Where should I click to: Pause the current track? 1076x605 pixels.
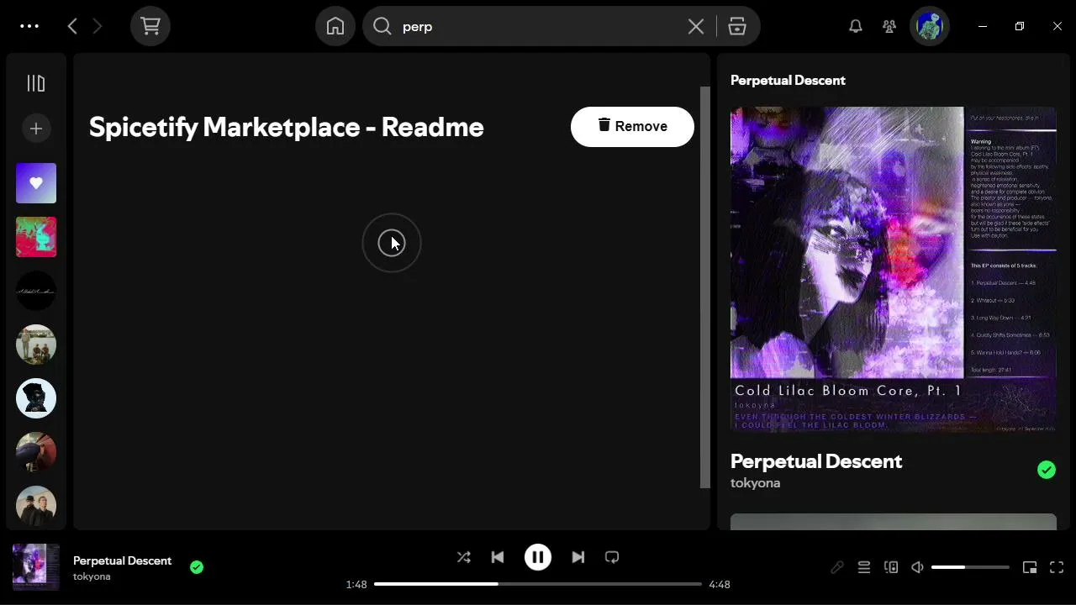pos(538,557)
